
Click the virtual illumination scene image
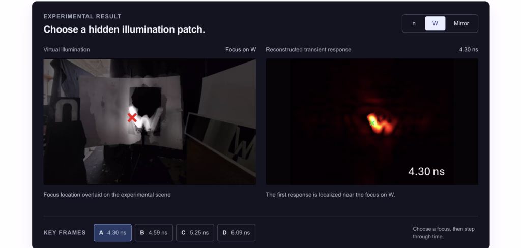pyautogui.click(x=150, y=122)
